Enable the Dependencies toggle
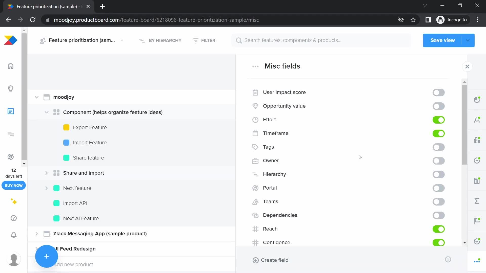The height and width of the screenshot is (273, 486). click(x=438, y=215)
